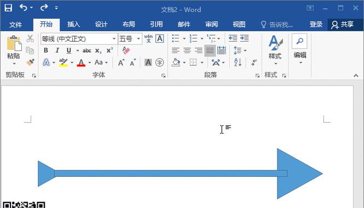Image resolution: width=364 pixels, height=208 pixels.
Task: Click the Clear All Formatting eraser icon
Action: click(x=126, y=50)
